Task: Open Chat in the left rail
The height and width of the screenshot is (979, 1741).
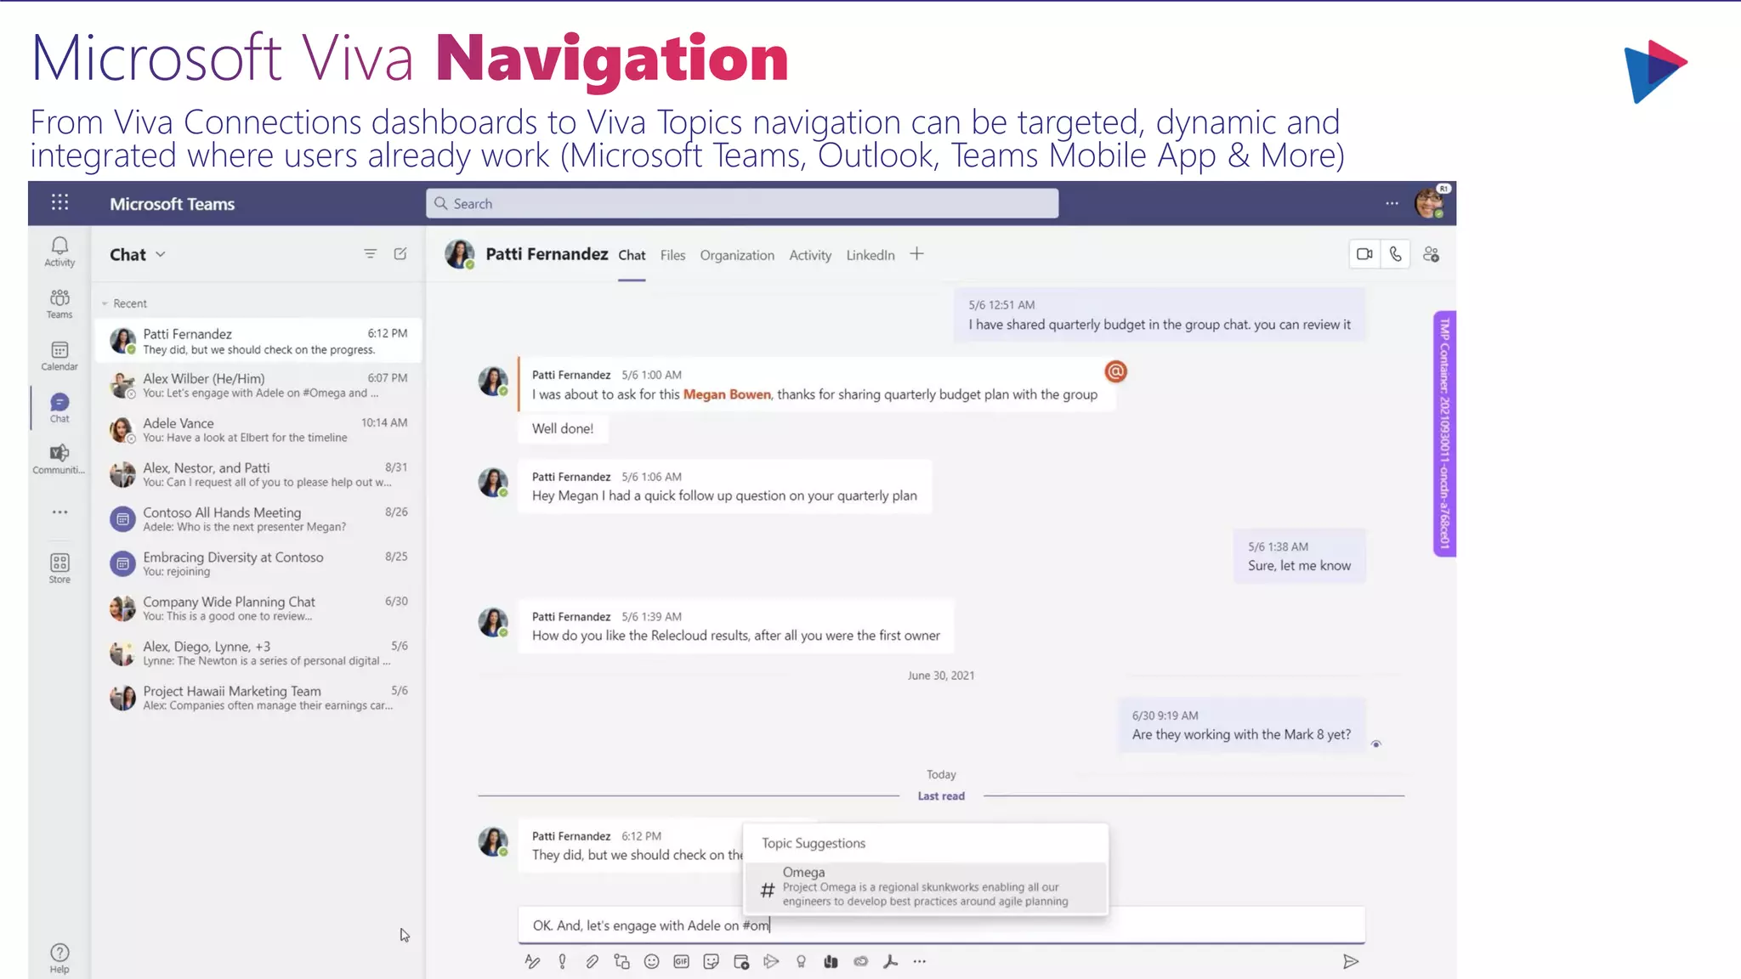Action: (x=60, y=408)
